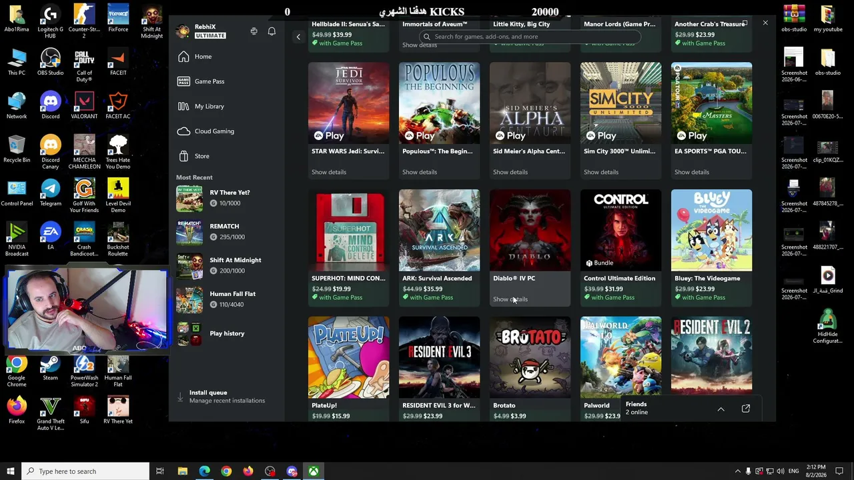This screenshot has height=480, width=854.
Task: Open the RESIDENT EVIL 3 game card
Action: [440, 369]
